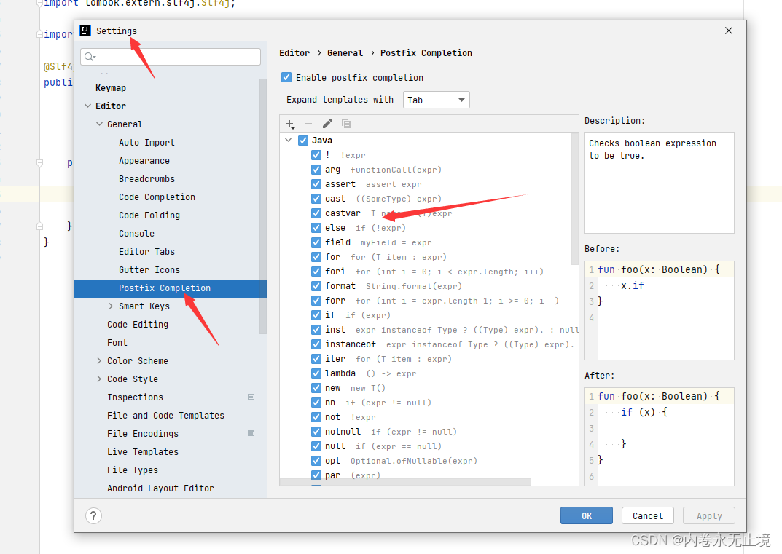Toggle the 'arg' template checkbox
782x554 pixels.
316,170
